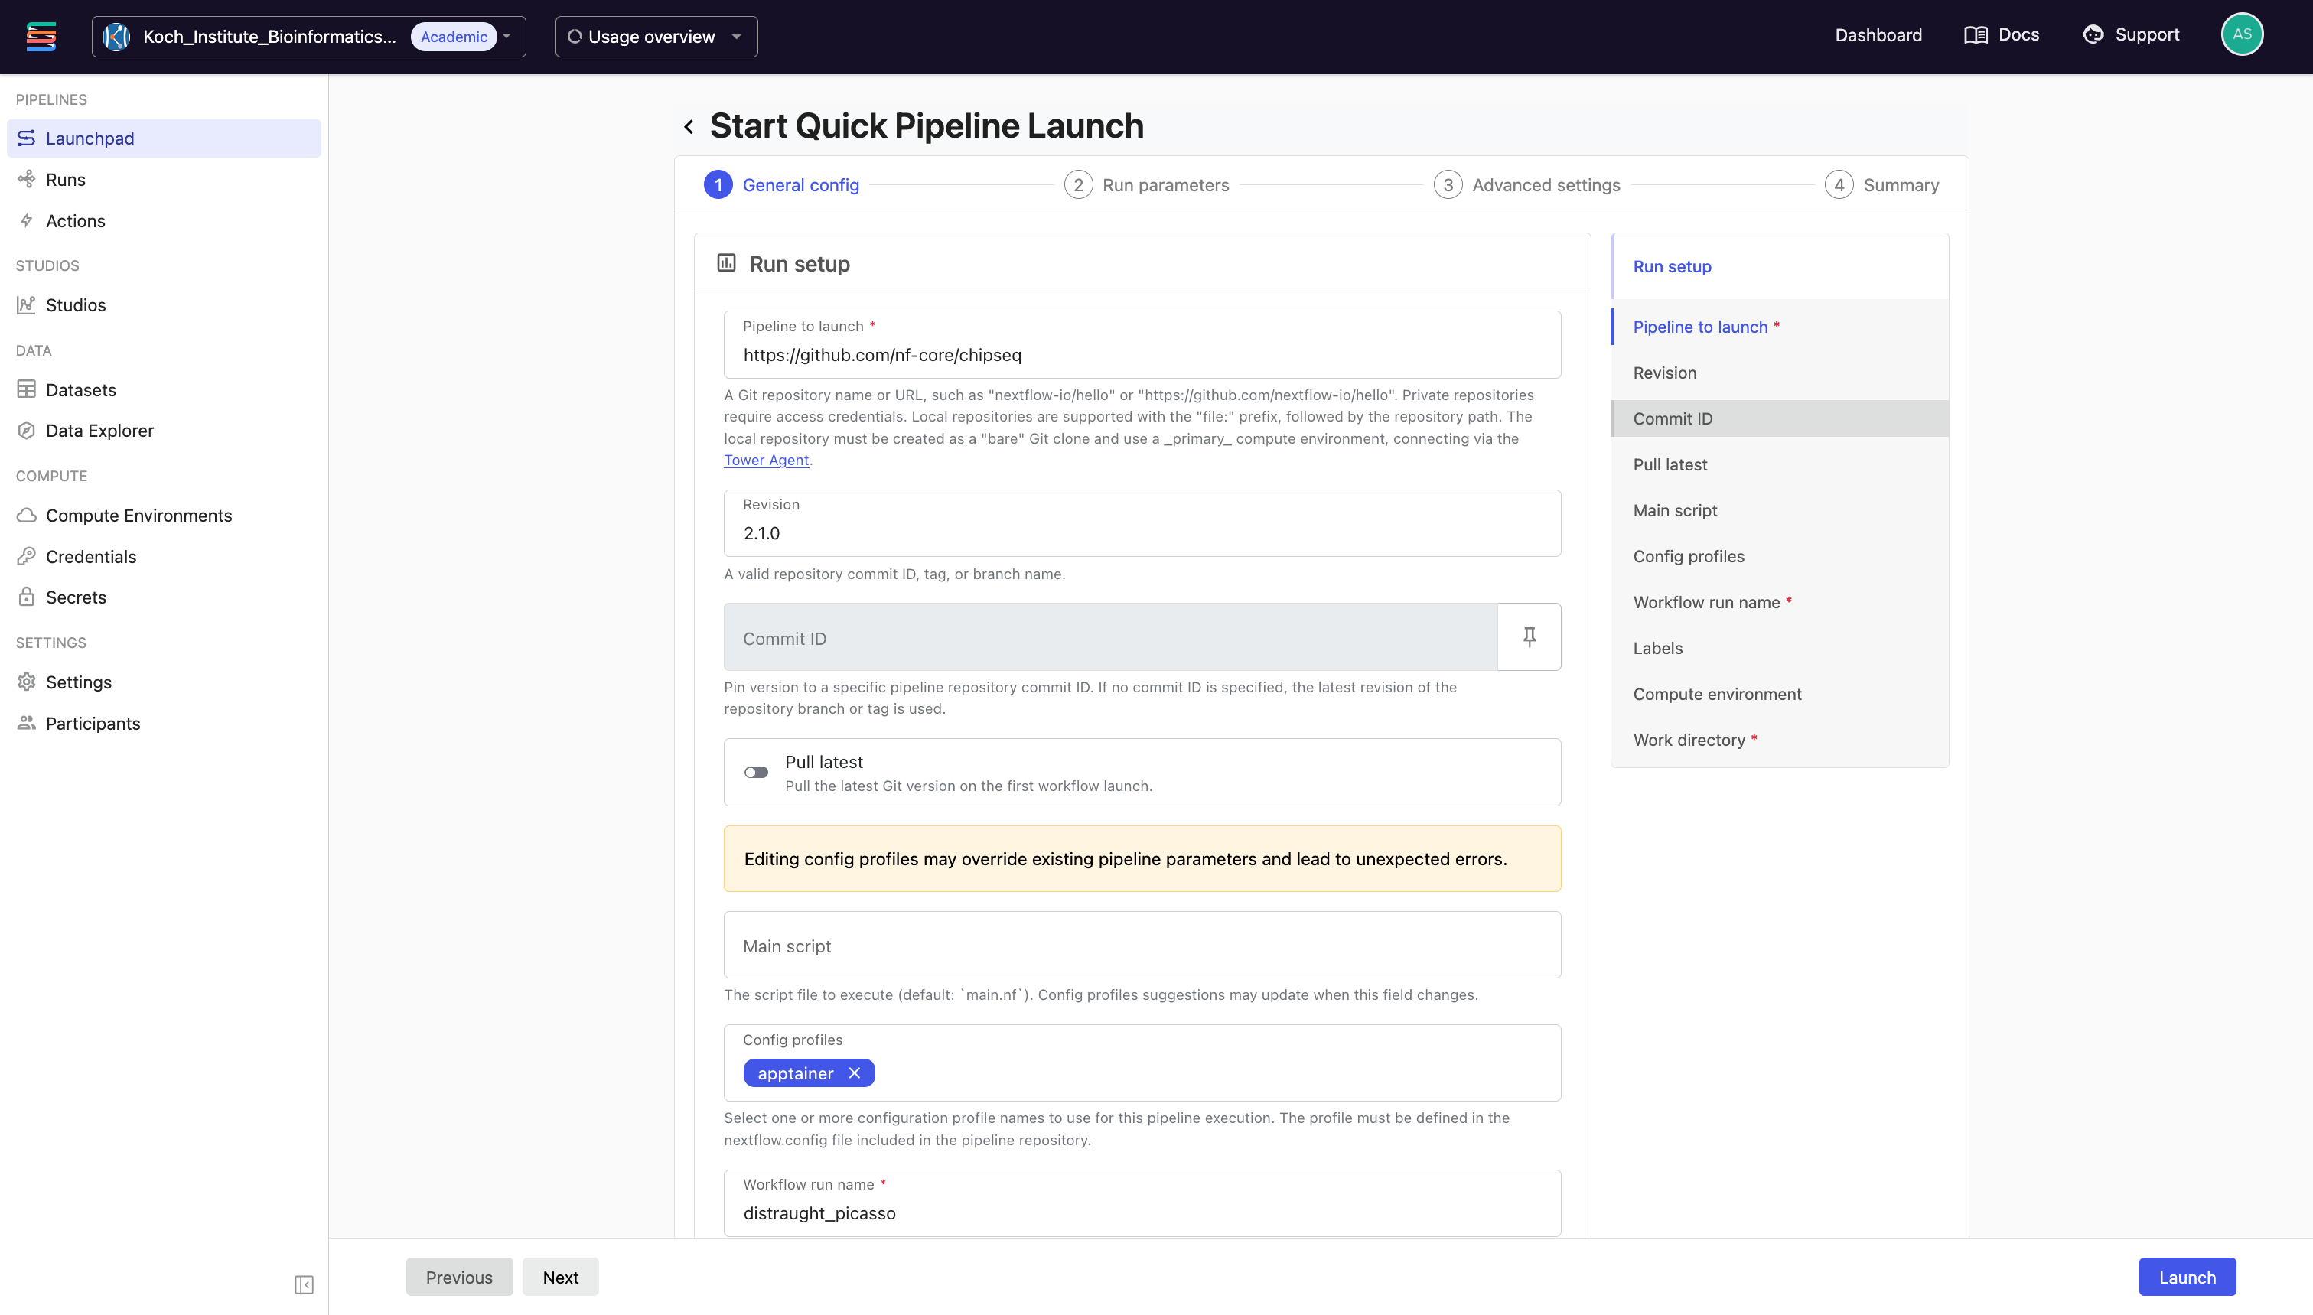Viewport: 2313px width, 1315px height.
Task: Click the Next button
Action: [560, 1277]
